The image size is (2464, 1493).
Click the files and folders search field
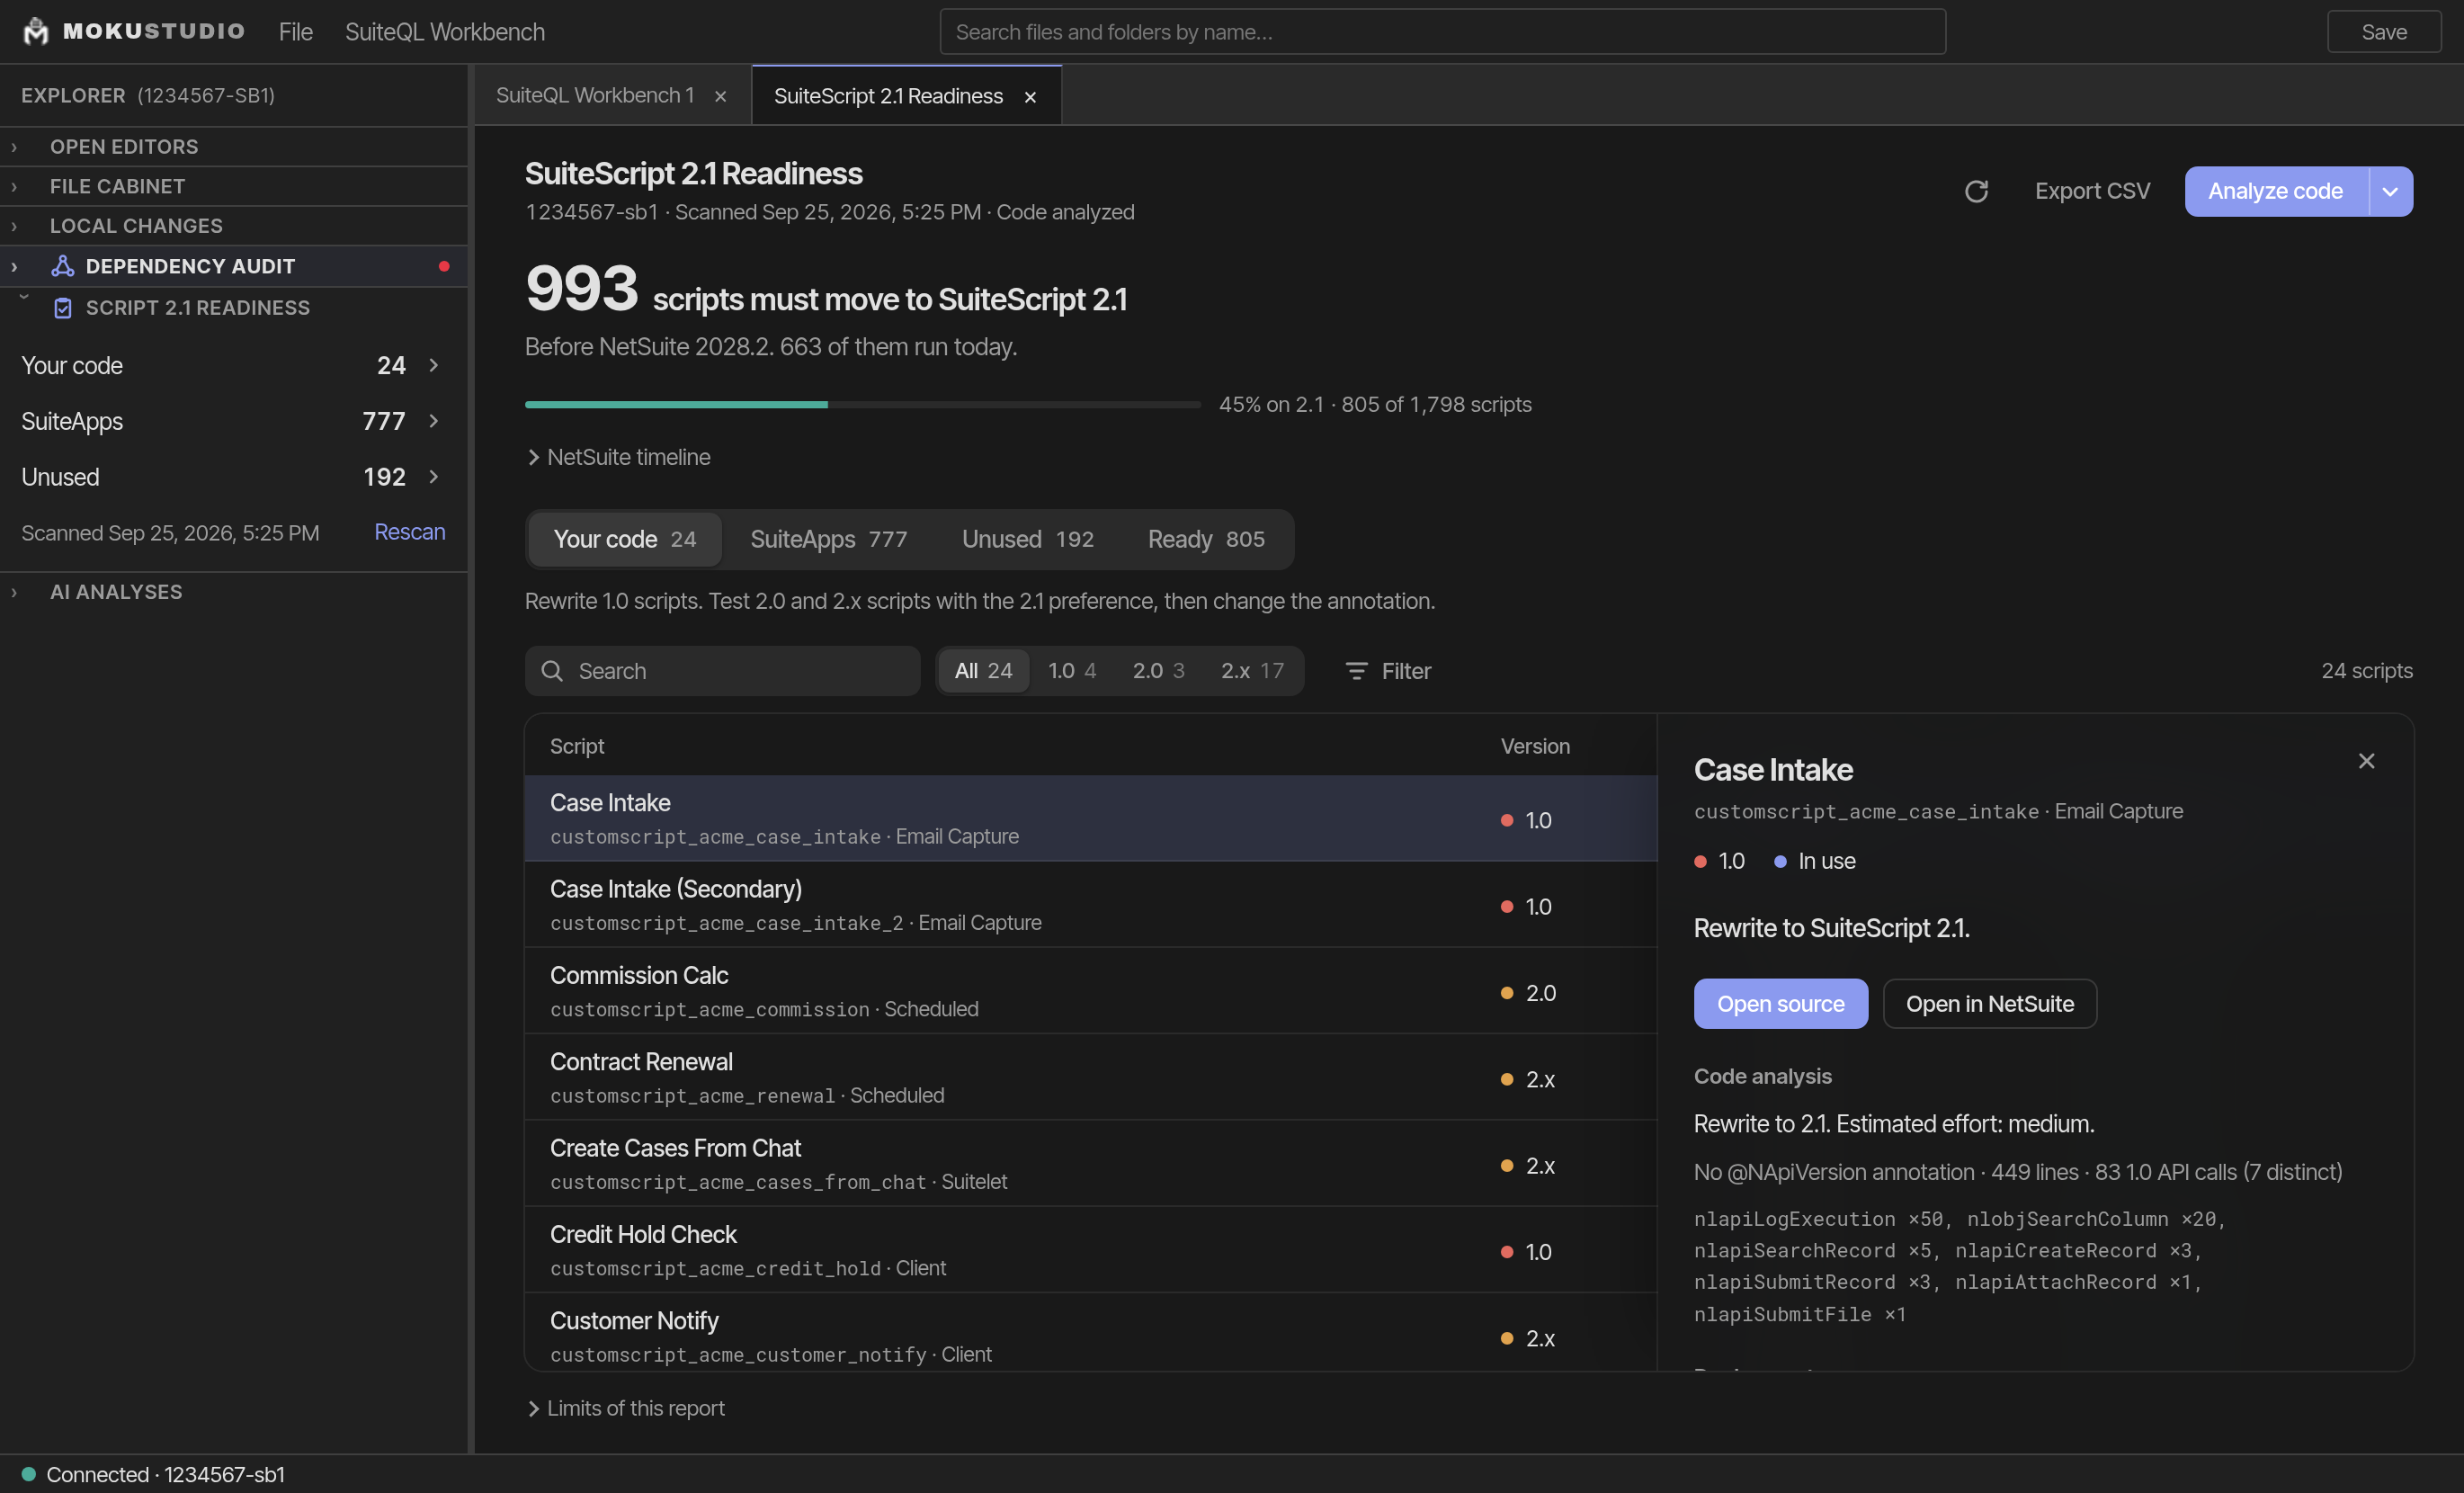tap(1442, 32)
